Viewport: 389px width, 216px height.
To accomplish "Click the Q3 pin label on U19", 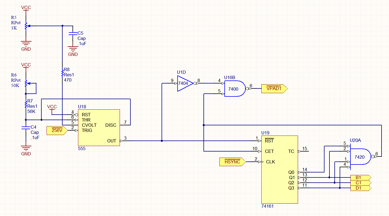I will [291, 188].
